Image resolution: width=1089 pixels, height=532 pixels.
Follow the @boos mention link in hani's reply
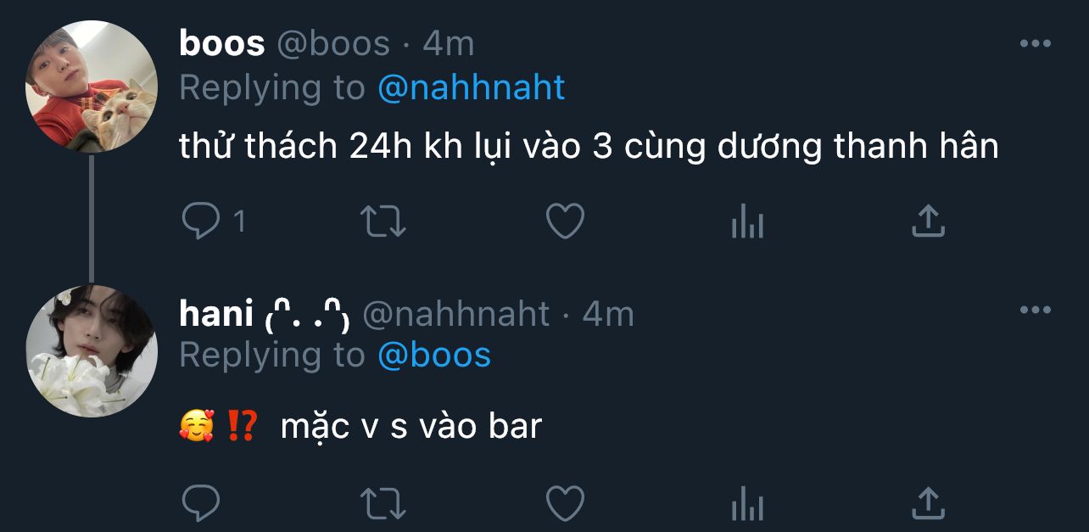click(433, 355)
